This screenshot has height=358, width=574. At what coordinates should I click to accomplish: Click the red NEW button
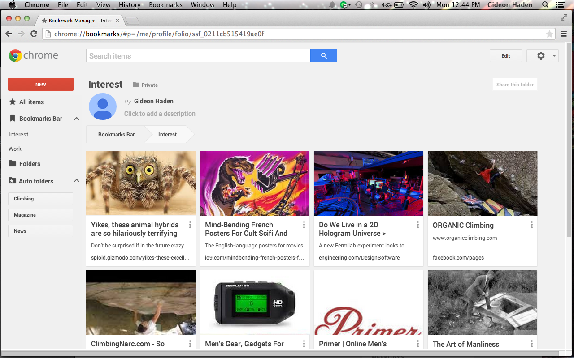click(x=41, y=85)
